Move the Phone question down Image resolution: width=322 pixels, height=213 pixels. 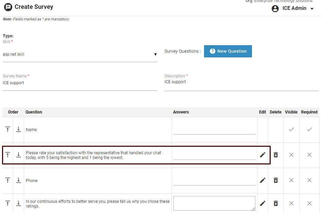click(x=19, y=180)
